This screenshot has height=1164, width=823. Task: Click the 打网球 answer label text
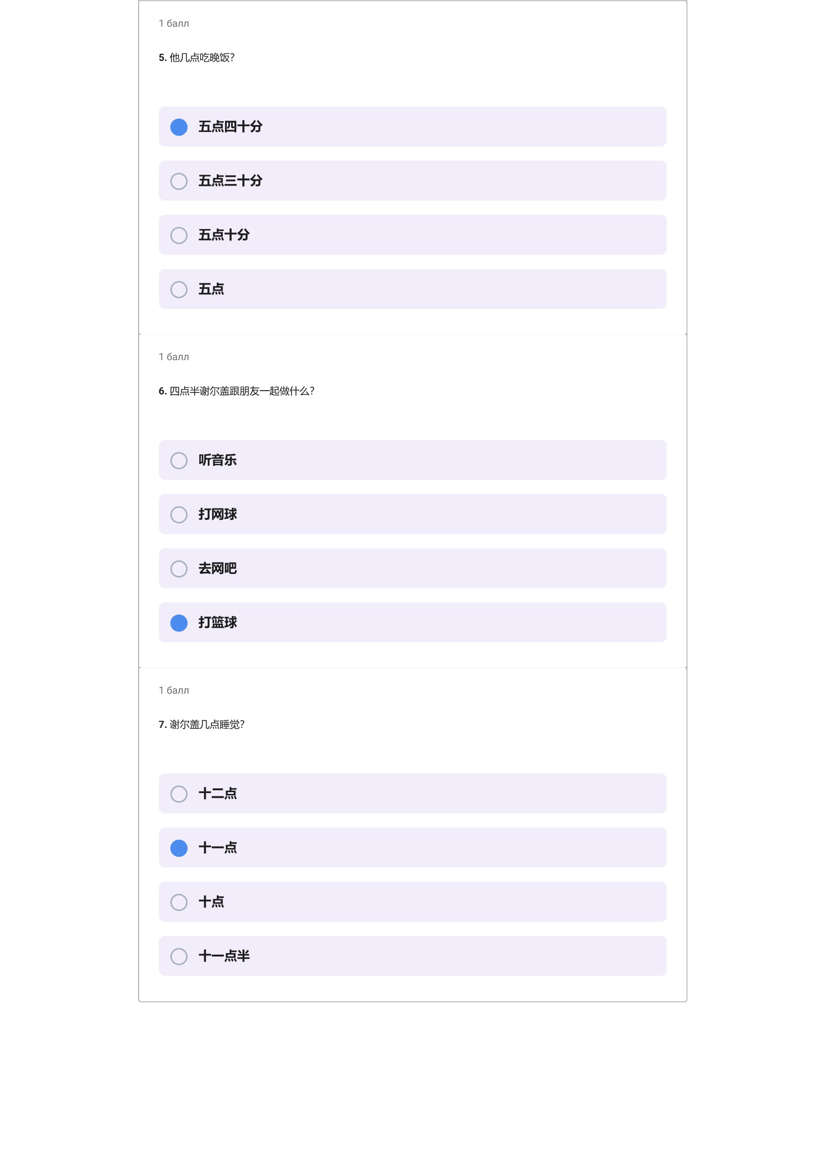(x=217, y=515)
